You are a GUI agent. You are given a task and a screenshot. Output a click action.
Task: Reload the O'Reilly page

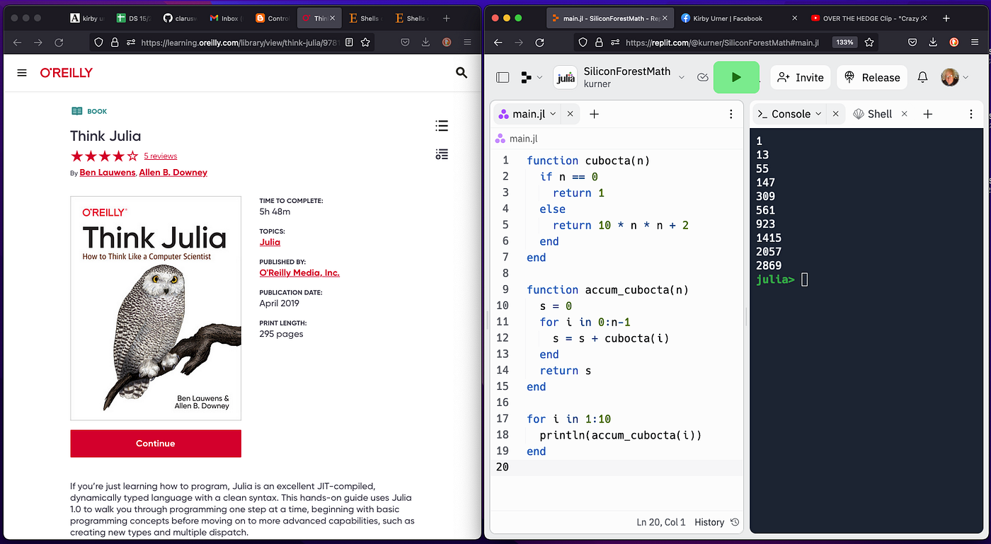[59, 42]
